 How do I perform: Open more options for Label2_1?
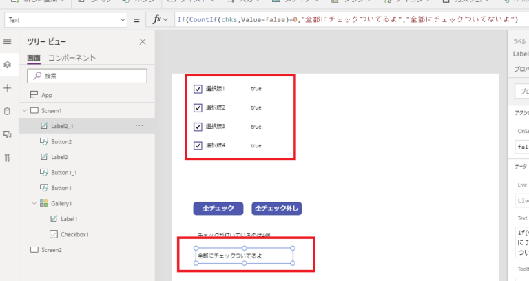click(139, 125)
